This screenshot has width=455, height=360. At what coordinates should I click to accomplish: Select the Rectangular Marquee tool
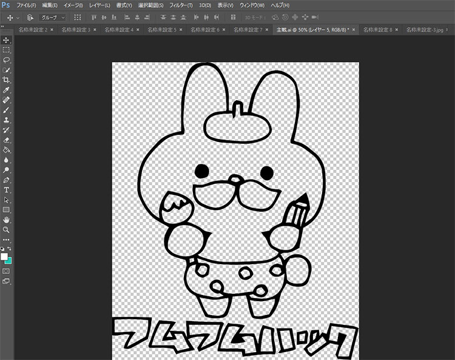(6, 50)
